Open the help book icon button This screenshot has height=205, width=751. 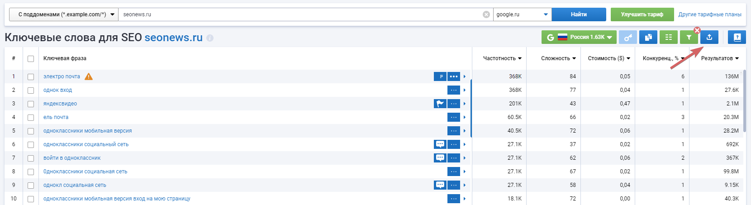click(737, 37)
